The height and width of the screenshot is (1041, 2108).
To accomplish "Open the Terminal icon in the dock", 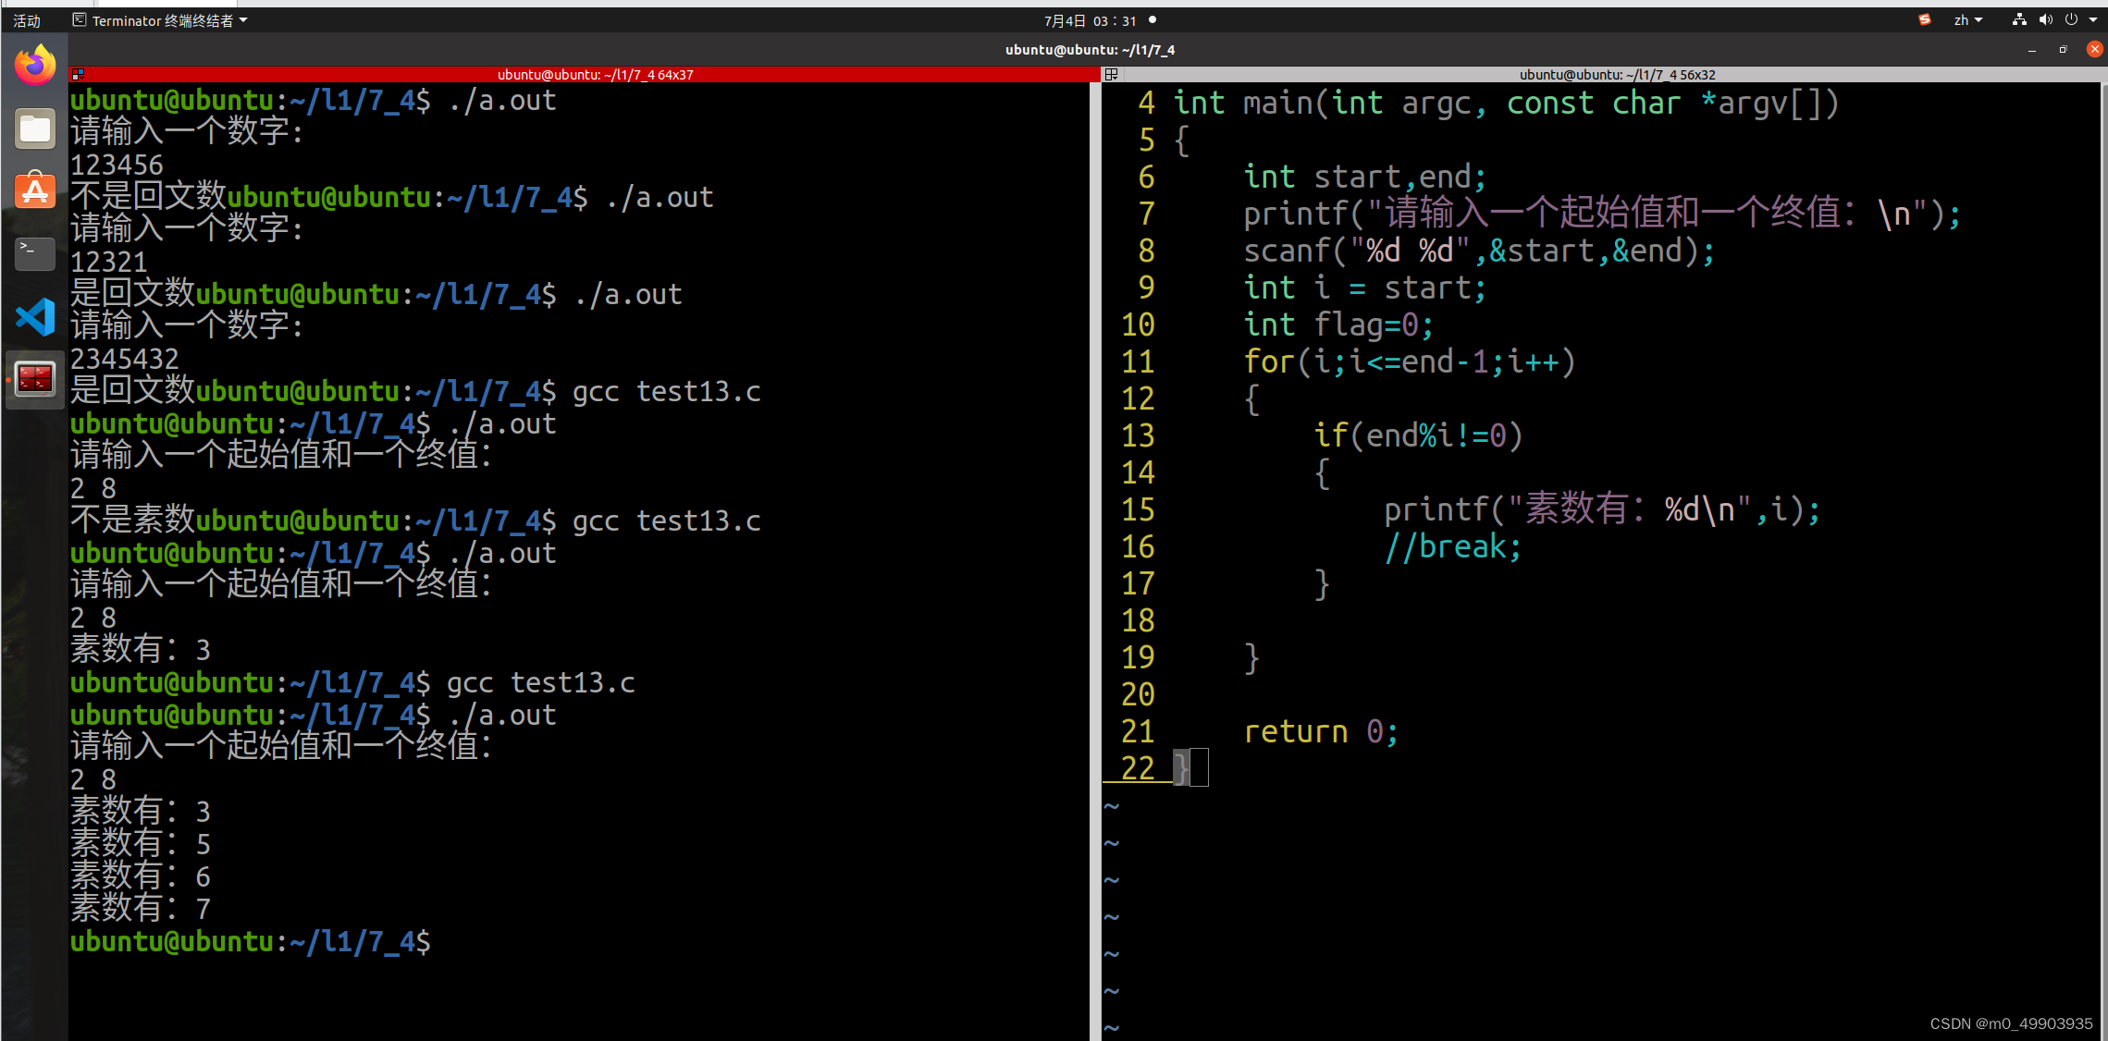I will click(x=35, y=253).
